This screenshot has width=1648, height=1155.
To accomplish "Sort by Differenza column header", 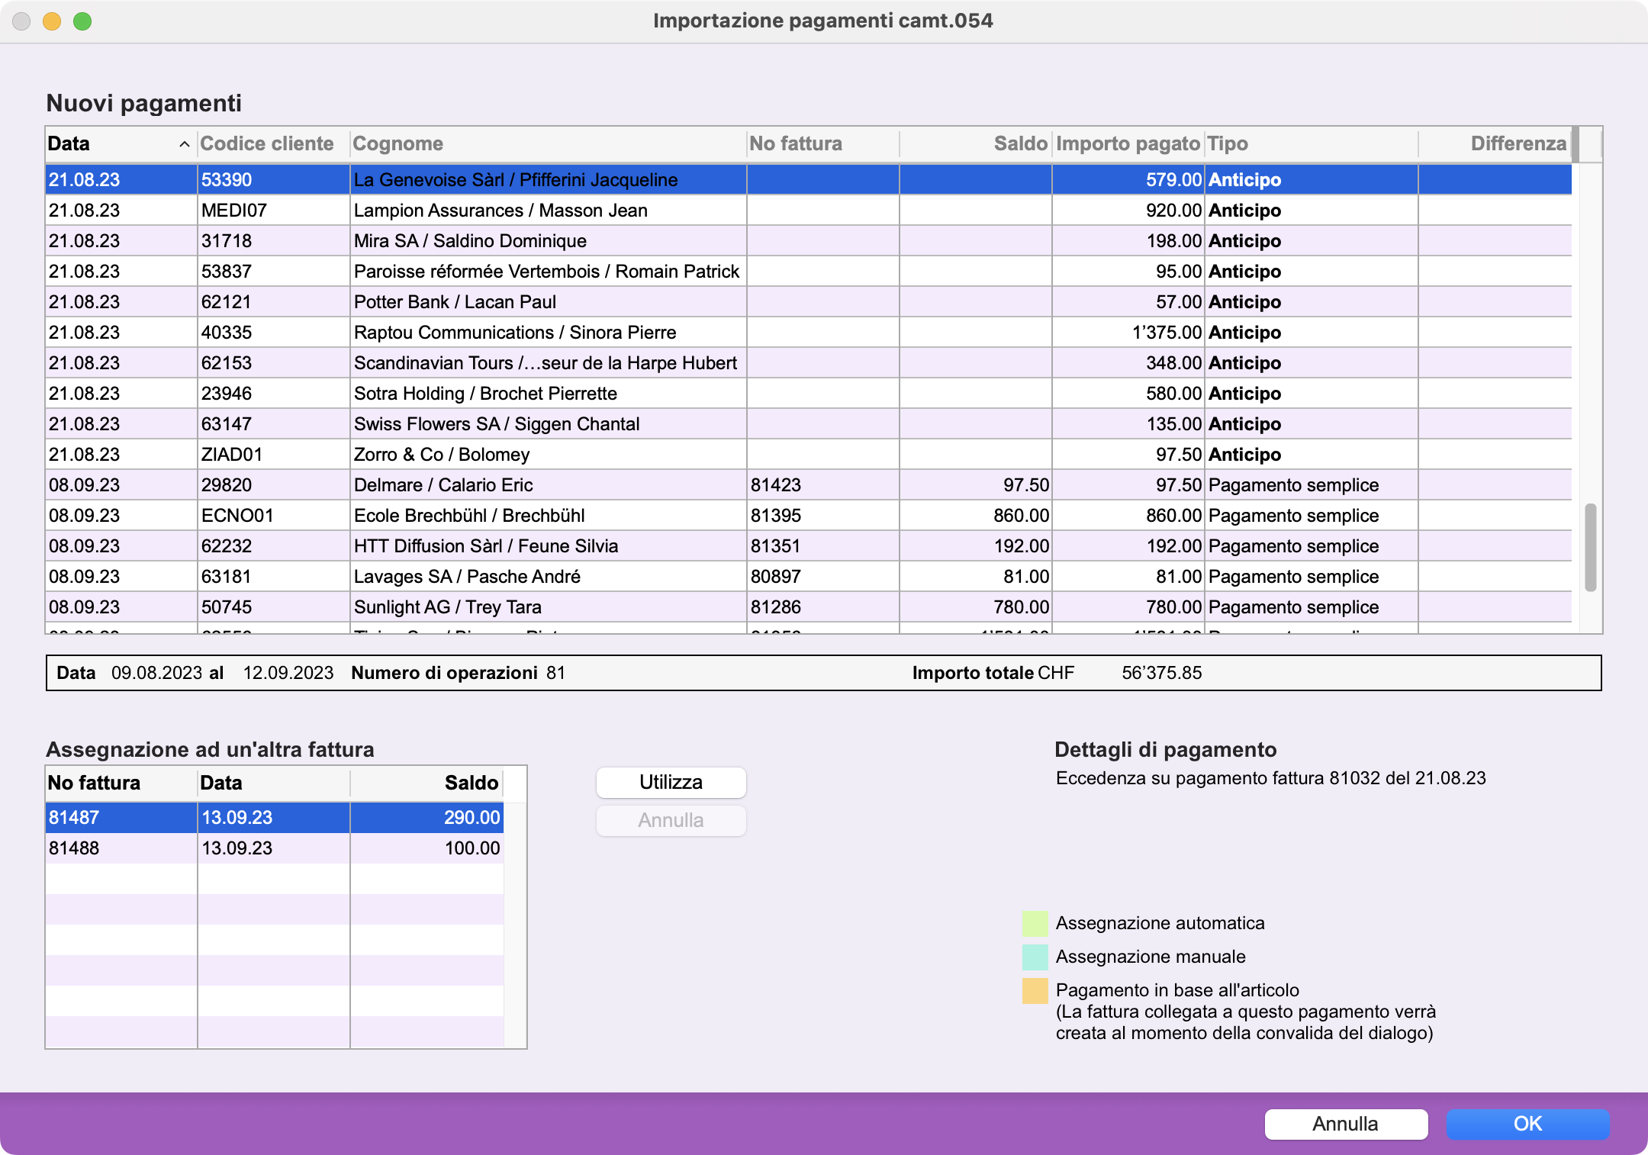I will 1494,143.
